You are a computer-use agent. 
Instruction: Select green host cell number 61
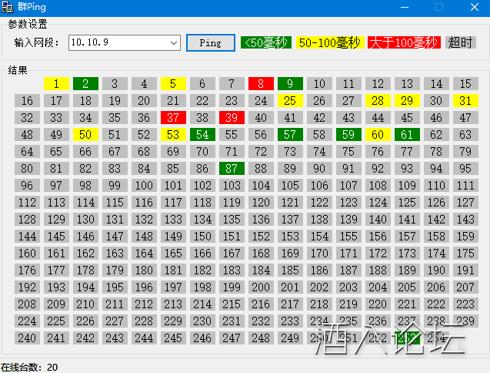[407, 135]
